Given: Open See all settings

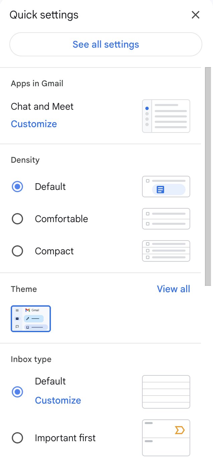Looking at the screenshot, I should point(106,44).
